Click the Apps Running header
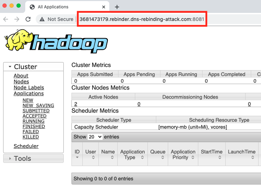The height and width of the screenshot is (188, 261). click(181, 74)
